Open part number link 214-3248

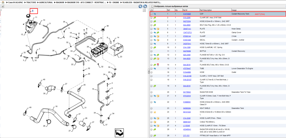(186, 118)
